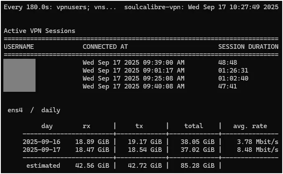Click the soulcalibre-vpn hostname in header
Screen dimensions: 283x174
click(x=154, y=7)
